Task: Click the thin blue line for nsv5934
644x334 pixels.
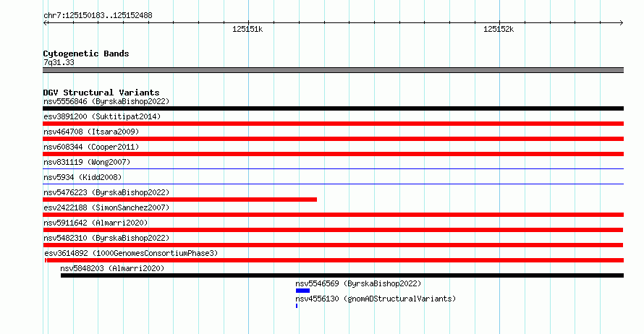Action: tap(333, 184)
